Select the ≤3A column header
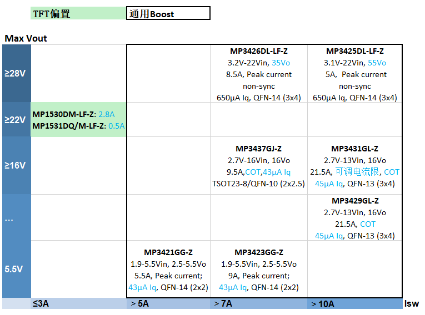 pyautogui.click(x=41, y=304)
